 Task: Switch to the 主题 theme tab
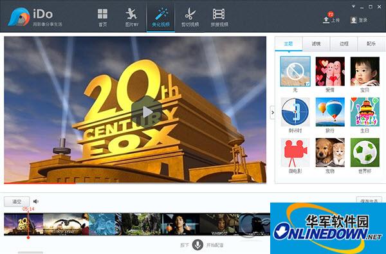pyautogui.click(x=288, y=44)
